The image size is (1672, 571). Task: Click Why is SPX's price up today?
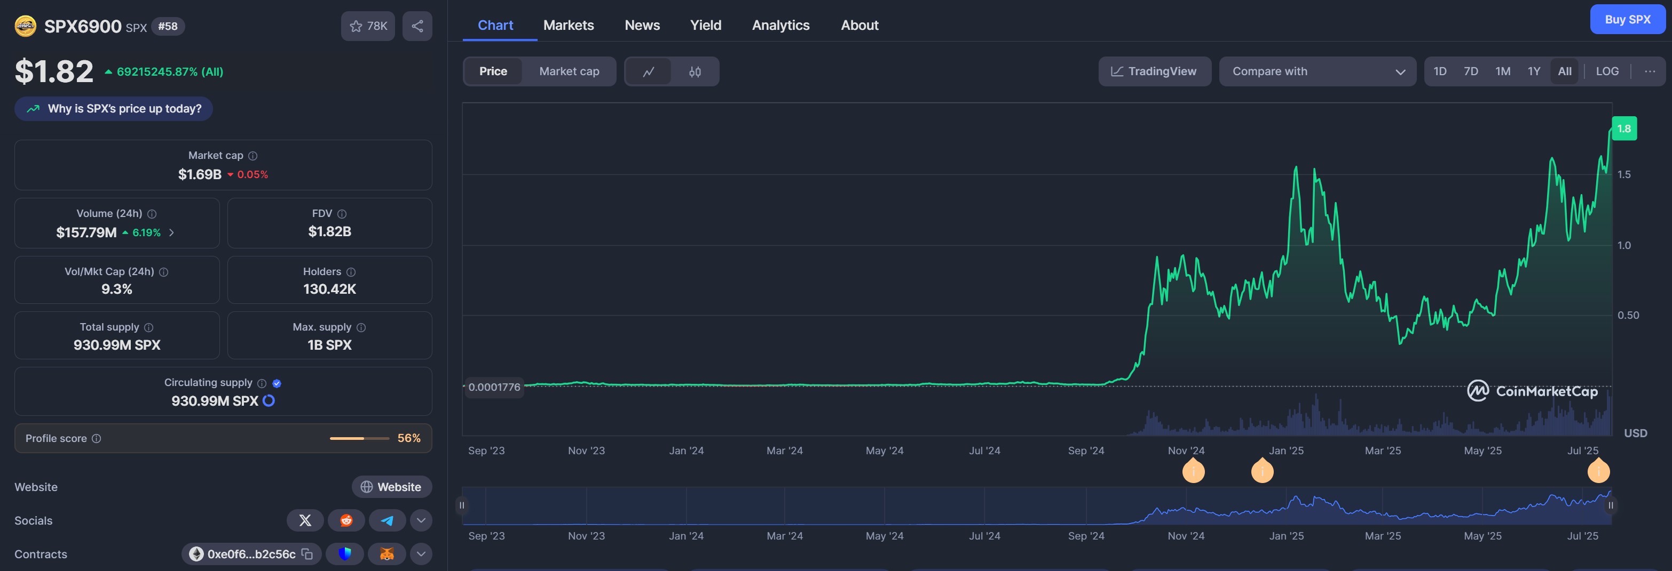point(114,109)
